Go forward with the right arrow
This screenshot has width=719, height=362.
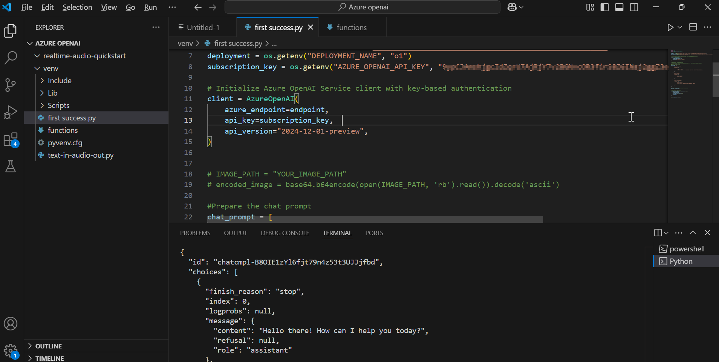point(213,7)
